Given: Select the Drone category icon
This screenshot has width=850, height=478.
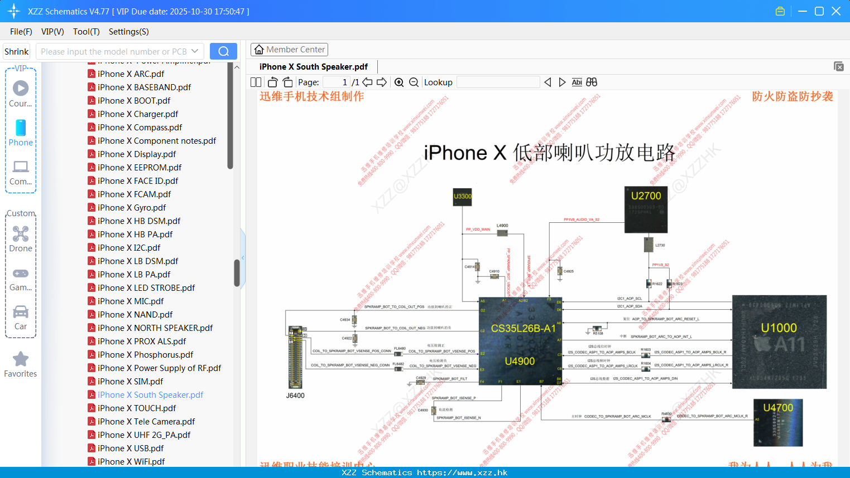Looking at the screenshot, I should 21,239.
